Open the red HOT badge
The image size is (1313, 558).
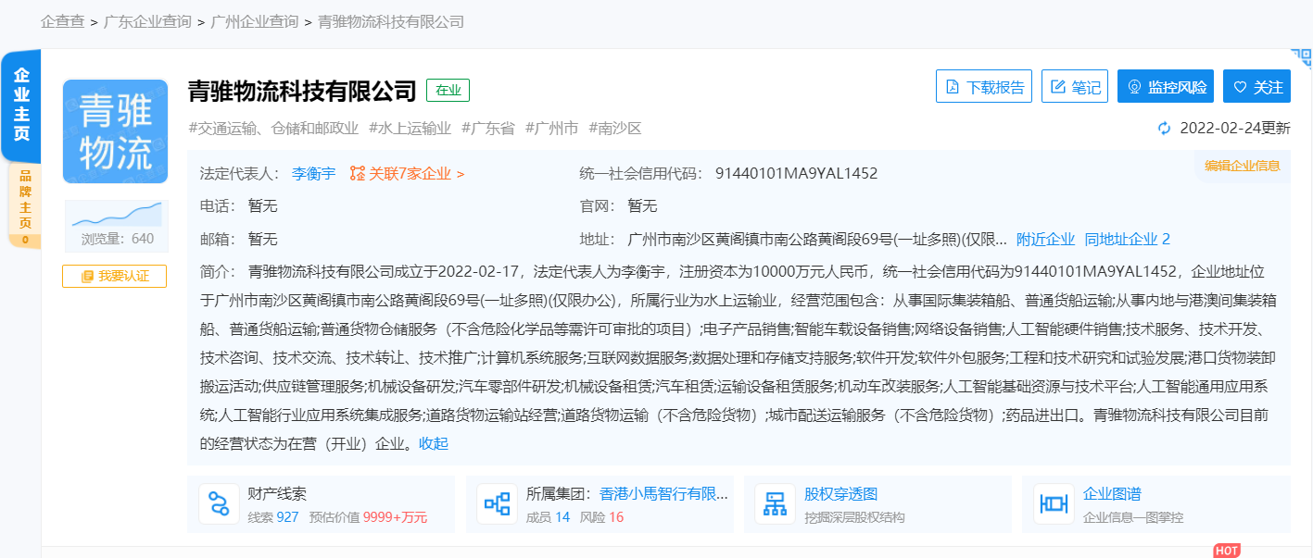coord(1227,551)
